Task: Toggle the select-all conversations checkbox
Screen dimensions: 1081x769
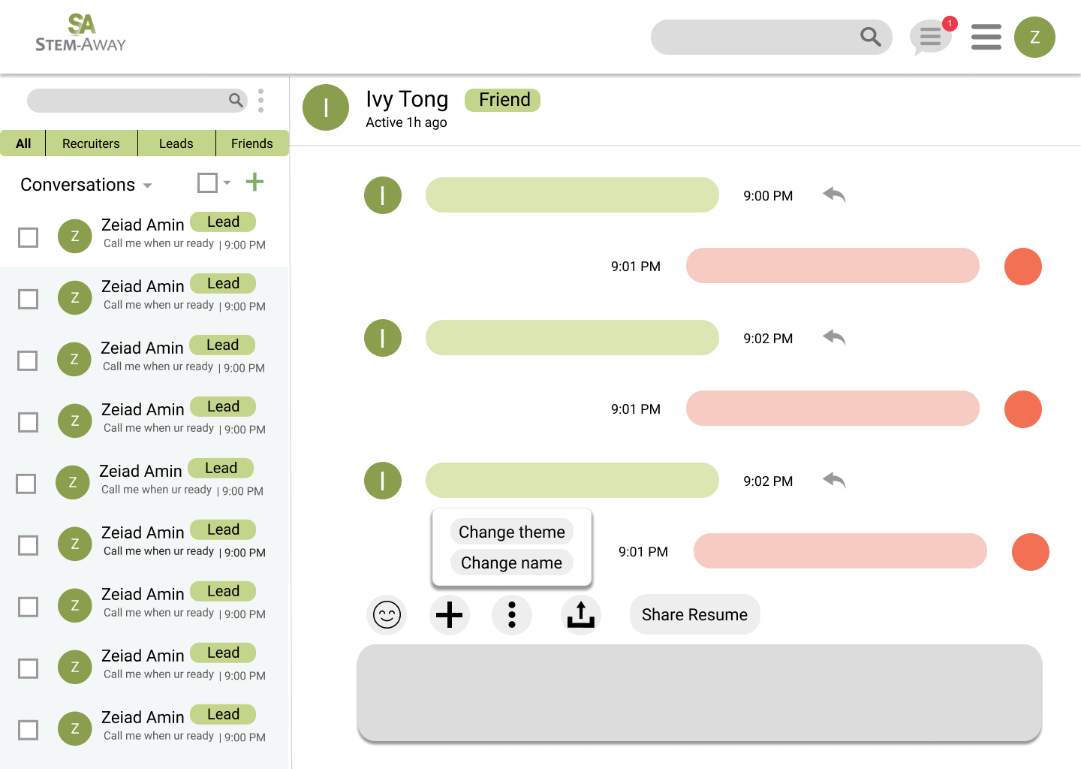Action: [x=207, y=182]
